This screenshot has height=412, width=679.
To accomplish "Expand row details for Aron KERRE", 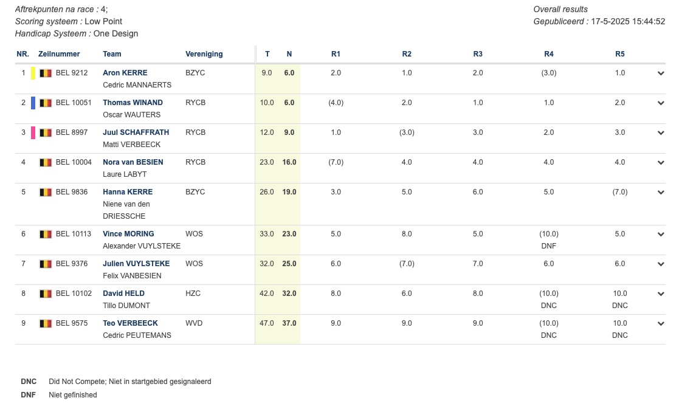I will (x=661, y=74).
